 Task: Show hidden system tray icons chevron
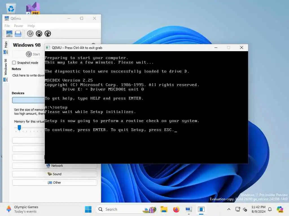[x=229, y=209]
